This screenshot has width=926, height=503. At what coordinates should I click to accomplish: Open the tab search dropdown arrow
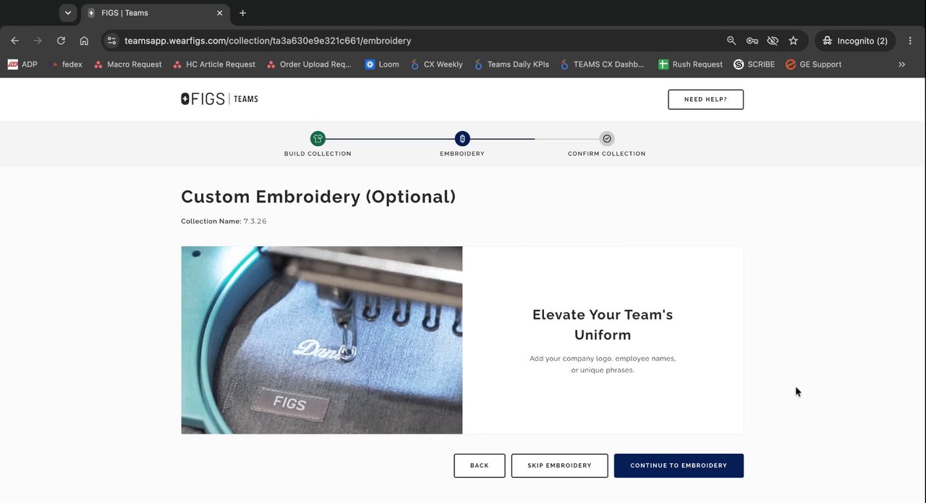(67, 13)
